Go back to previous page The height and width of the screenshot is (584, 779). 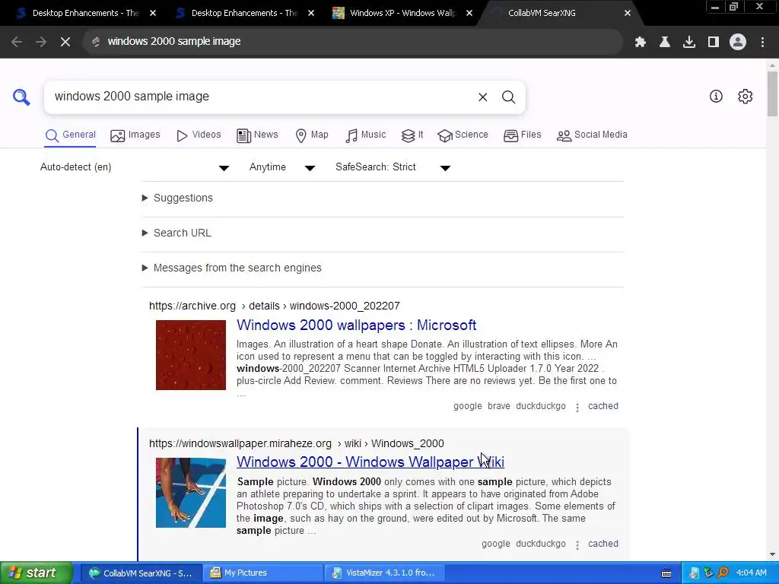pos(17,42)
